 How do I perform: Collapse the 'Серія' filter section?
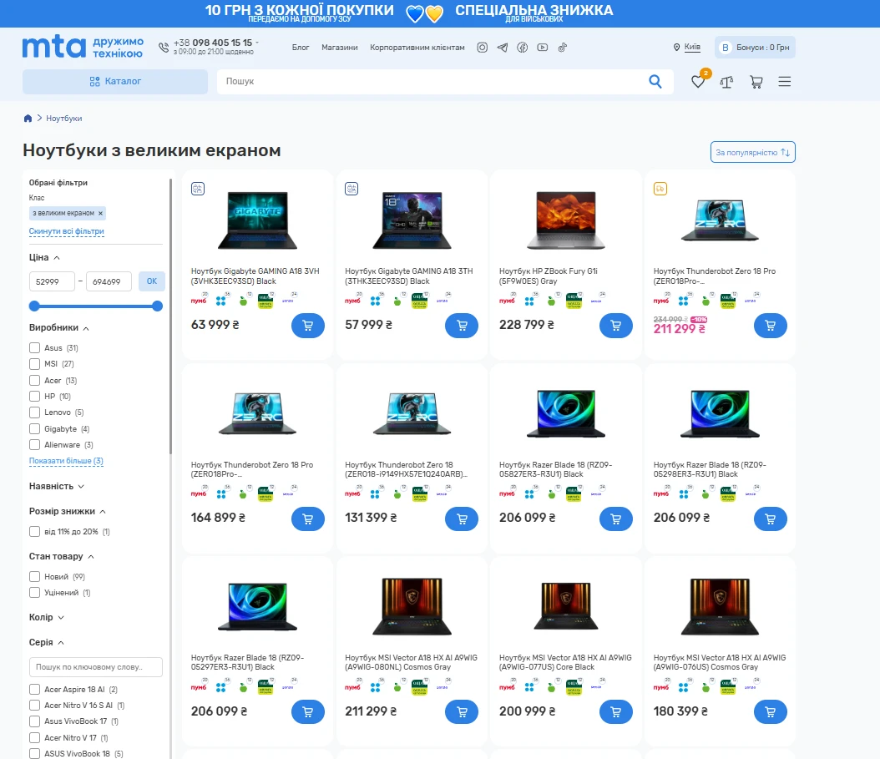tap(47, 642)
